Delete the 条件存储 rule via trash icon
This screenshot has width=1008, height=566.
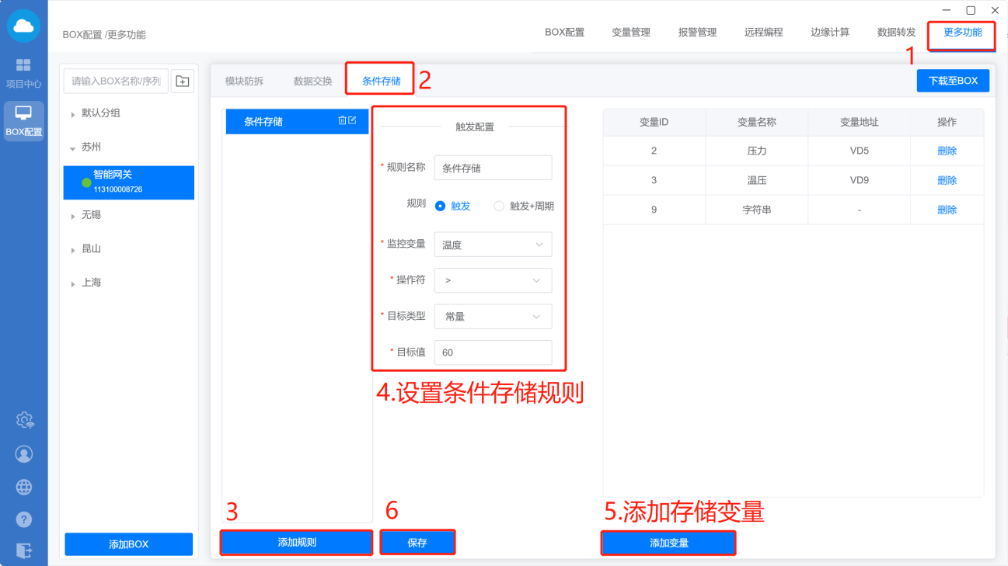(342, 120)
